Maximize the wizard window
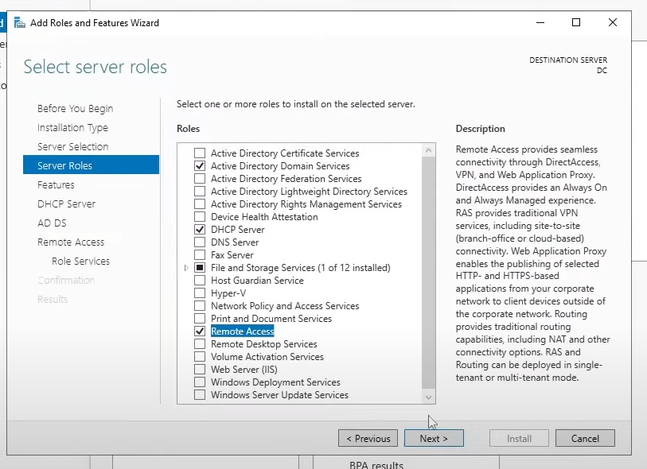647x469 pixels. click(x=576, y=23)
